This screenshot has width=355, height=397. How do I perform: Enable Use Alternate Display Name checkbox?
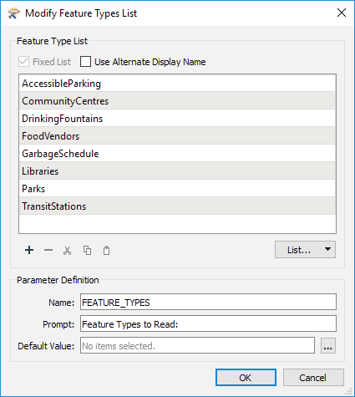click(x=85, y=62)
